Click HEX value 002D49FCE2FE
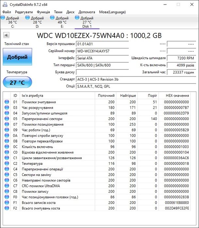 (177, 208)
